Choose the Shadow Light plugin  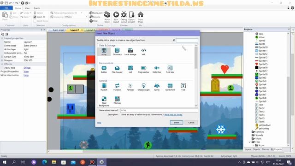click(x=143, y=87)
